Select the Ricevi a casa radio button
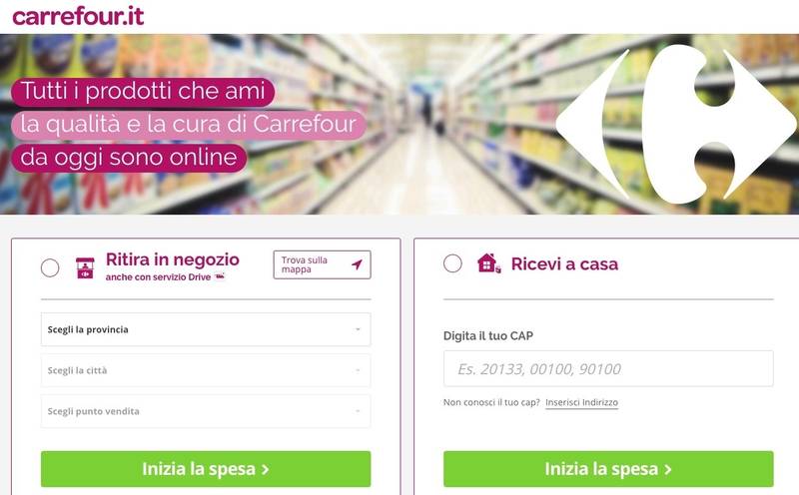 pyautogui.click(x=452, y=263)
